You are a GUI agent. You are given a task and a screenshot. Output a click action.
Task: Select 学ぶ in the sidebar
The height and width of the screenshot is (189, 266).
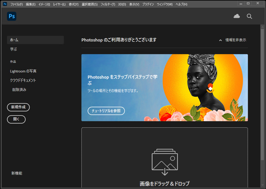pos(13,49)
